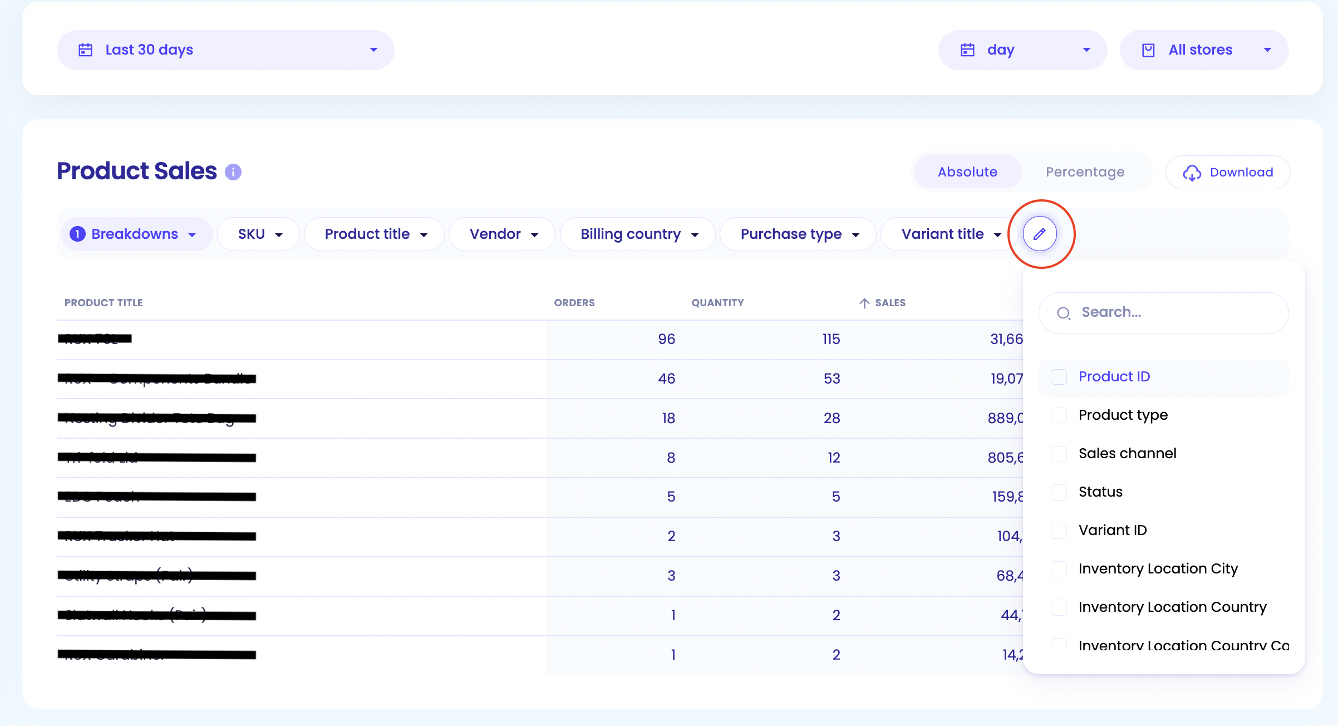
Task: Click the cloud download icon
Action: pyautogui.click(x=1192, y=173)
